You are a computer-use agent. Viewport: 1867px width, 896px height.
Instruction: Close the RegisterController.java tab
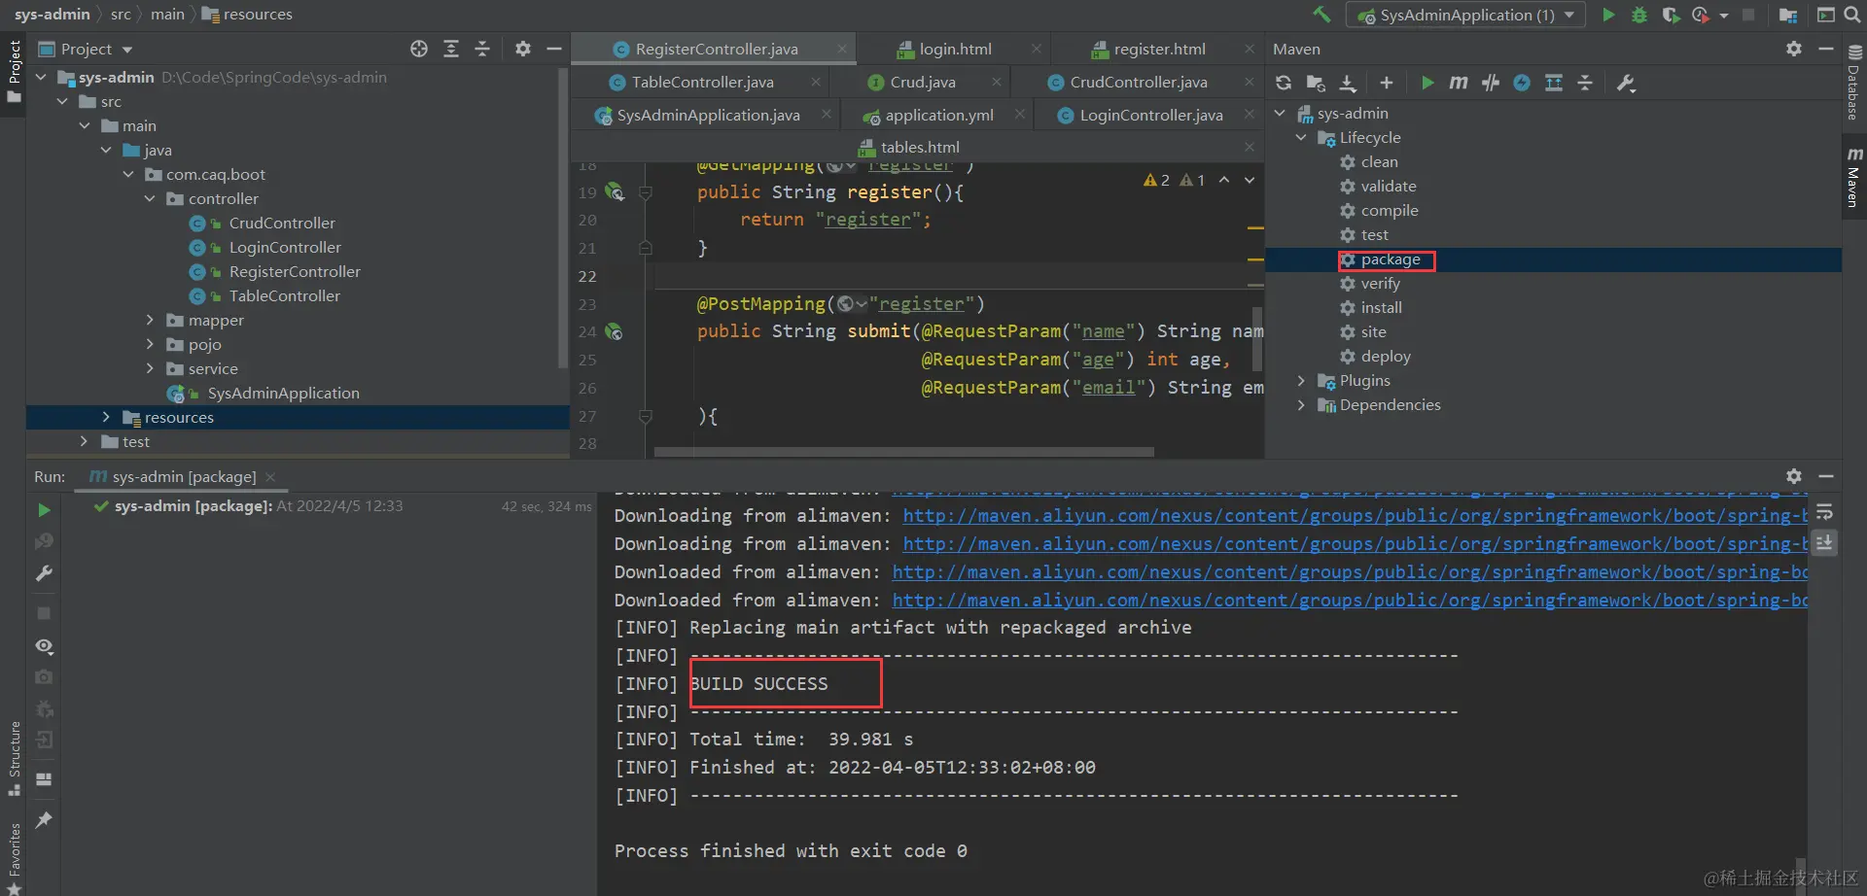842,49
